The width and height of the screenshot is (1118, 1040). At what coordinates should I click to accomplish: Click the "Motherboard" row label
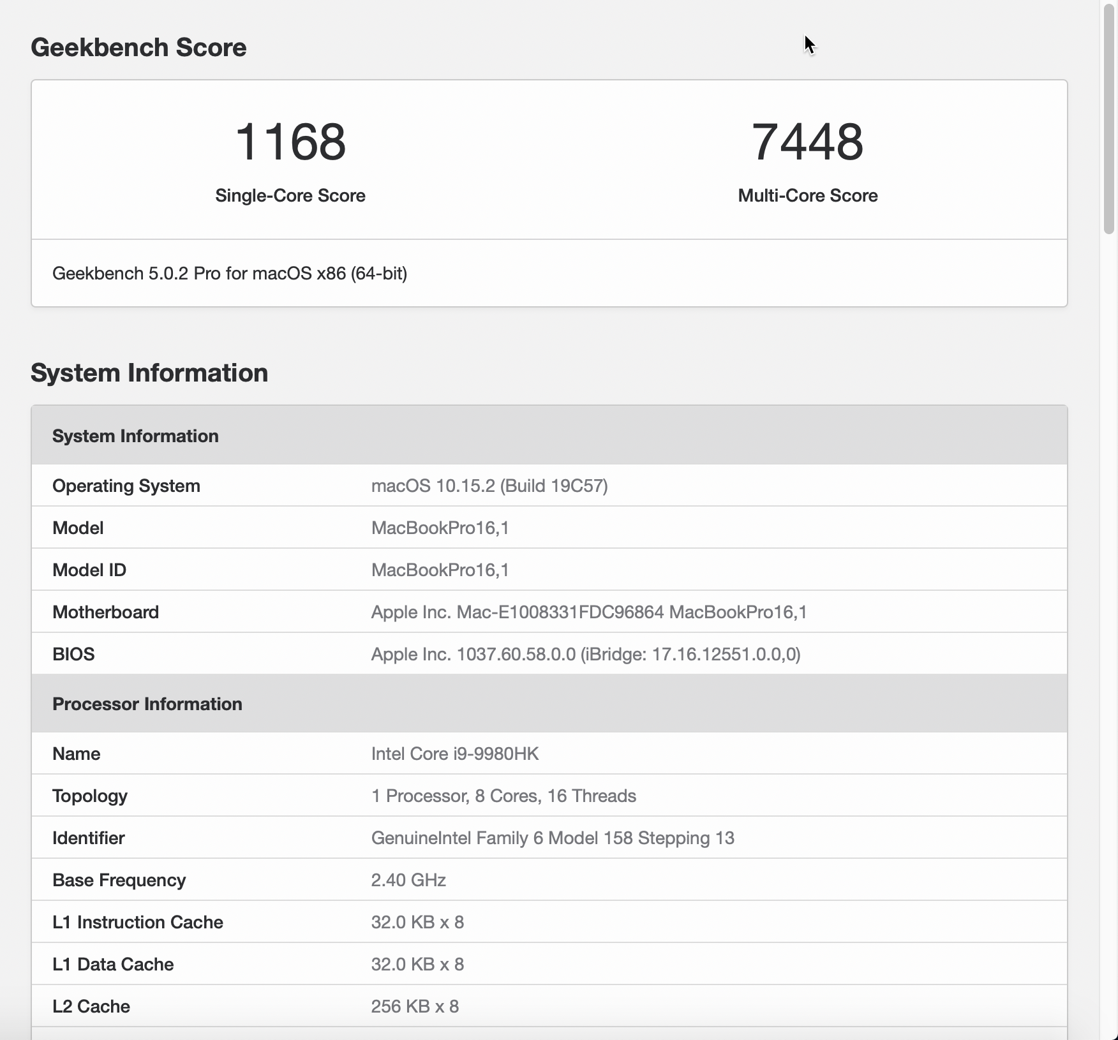tap(106, 613)
